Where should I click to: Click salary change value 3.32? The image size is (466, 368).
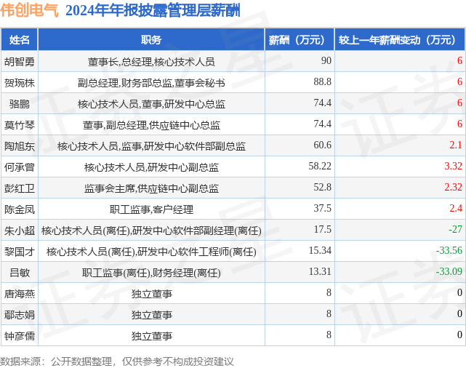[453, 166]
